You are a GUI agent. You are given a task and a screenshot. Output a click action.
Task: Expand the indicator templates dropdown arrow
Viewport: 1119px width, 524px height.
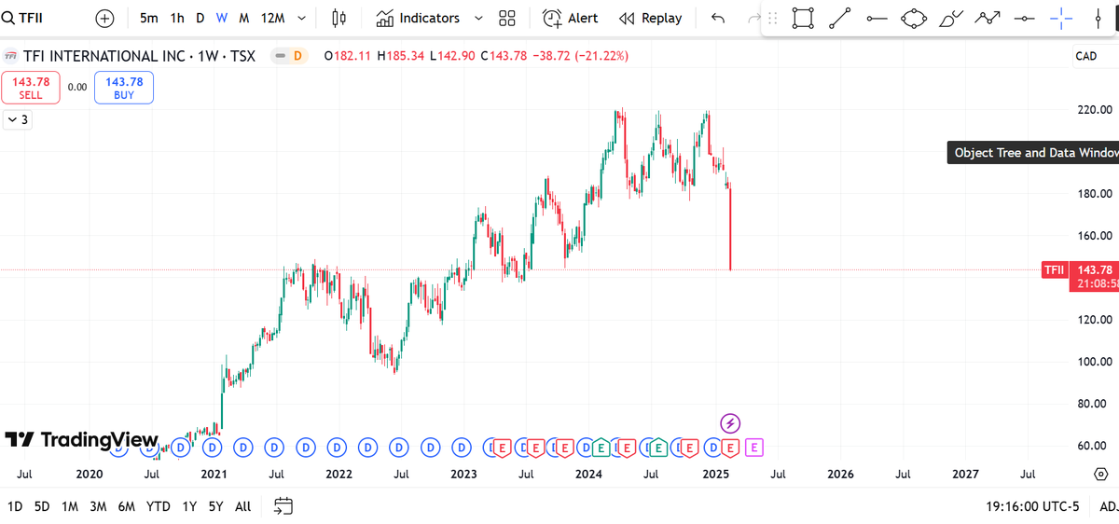(x=479, y=18)
